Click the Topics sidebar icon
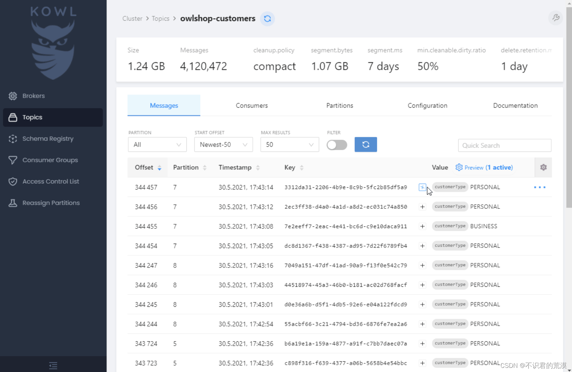This screenshot has width=572, height=372. point(13,117)
